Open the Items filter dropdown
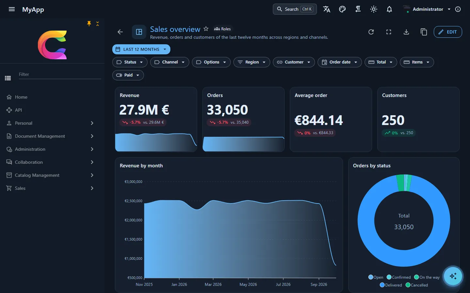The width and height of the screenshot is (470, 293). (417, 62)
